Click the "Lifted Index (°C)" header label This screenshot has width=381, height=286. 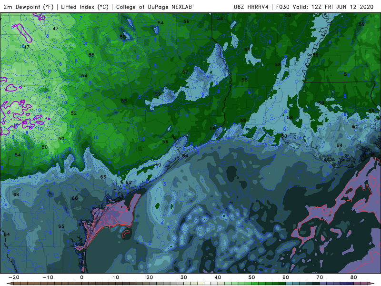[x=85, y=7]
